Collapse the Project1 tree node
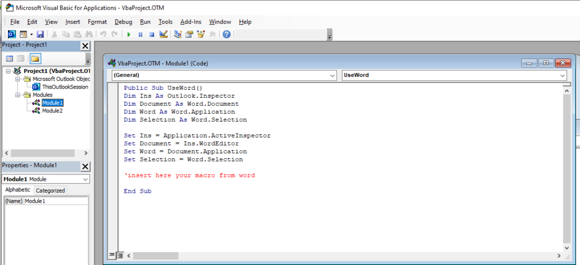The width and height of the screenshot is (580, 265). (8, 71)
